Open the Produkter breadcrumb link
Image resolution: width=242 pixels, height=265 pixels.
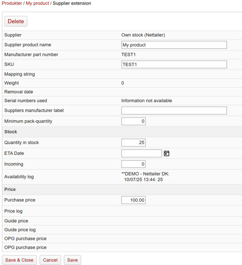click(12, 3)
